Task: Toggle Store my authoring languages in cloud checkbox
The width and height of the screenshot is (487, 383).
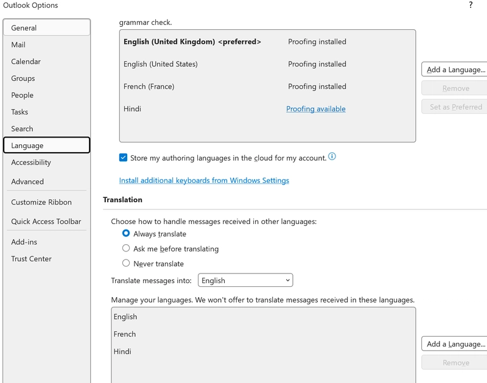Action: pos(124,158)
